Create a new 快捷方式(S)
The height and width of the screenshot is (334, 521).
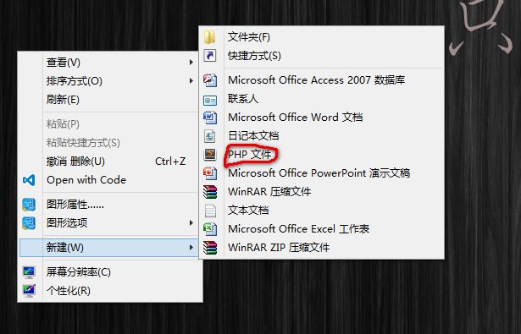tap(322, 56)
